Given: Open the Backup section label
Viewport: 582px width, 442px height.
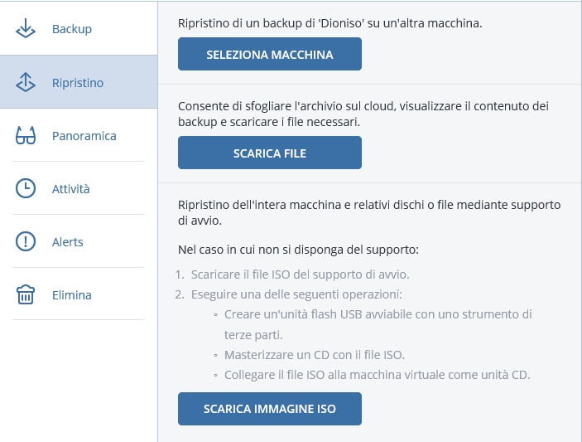Looking at the screenshot, I should (72, 29).
